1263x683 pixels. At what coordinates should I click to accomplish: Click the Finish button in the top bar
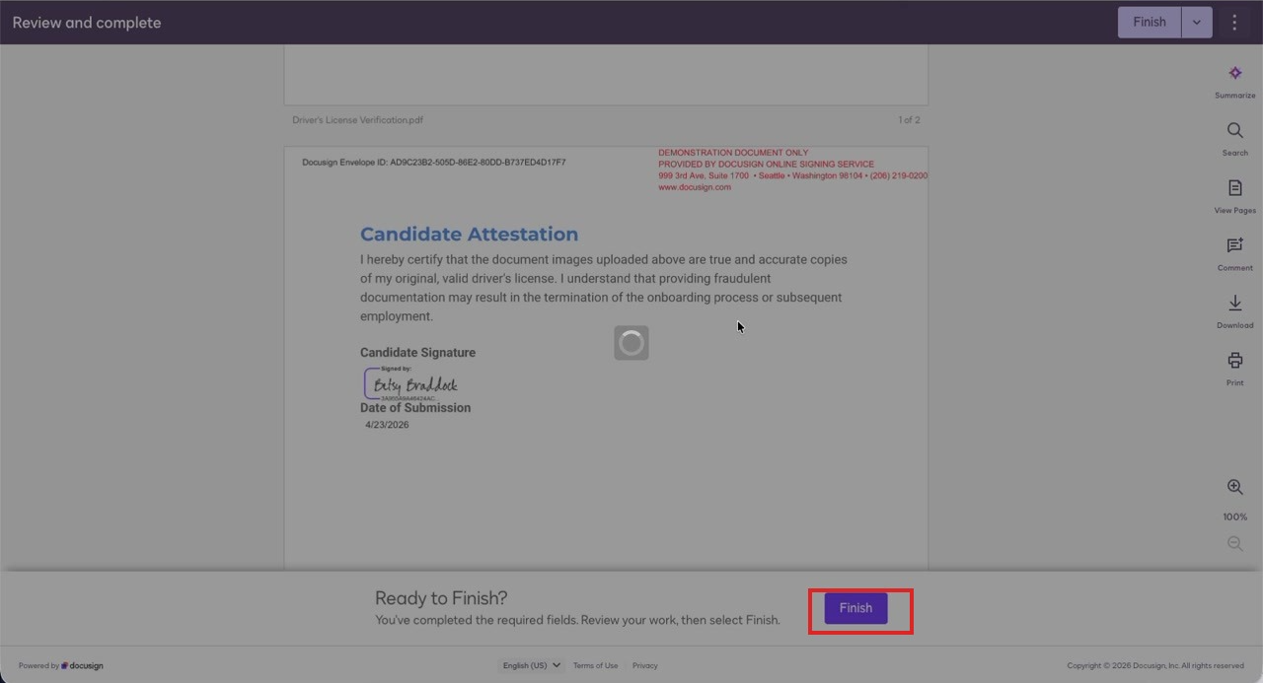(1150, 22)
